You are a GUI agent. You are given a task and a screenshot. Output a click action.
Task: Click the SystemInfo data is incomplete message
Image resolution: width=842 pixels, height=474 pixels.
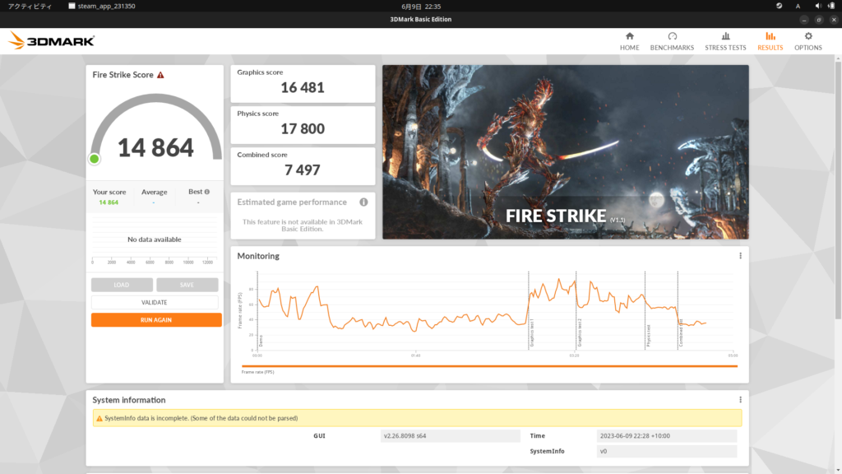coord(201,418)
